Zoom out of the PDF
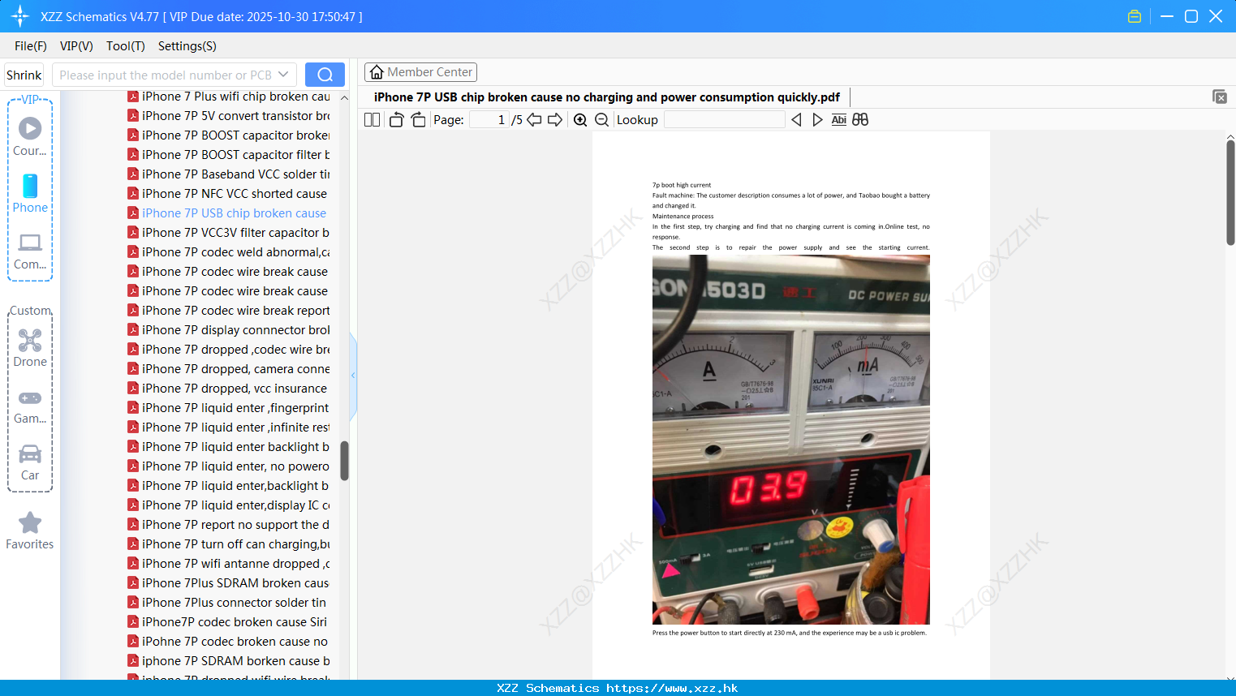Screen dimensions: 1236x696 pyautogui.click(x=601, y=120)
